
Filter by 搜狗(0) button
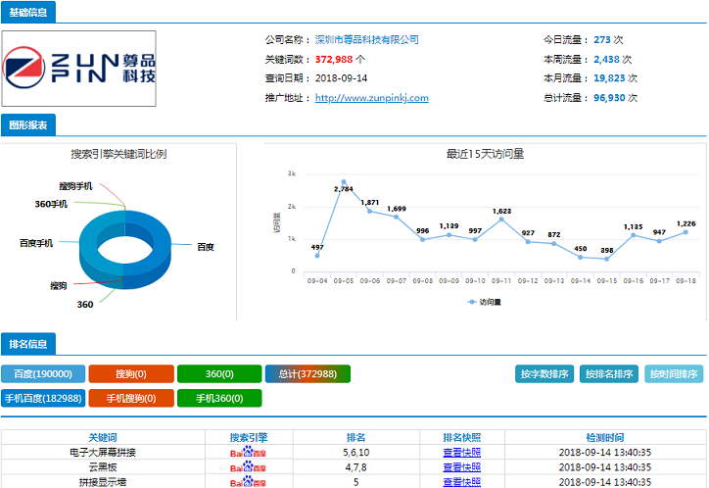131,374
